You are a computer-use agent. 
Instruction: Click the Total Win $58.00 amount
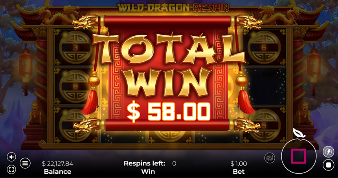point(168,112)
